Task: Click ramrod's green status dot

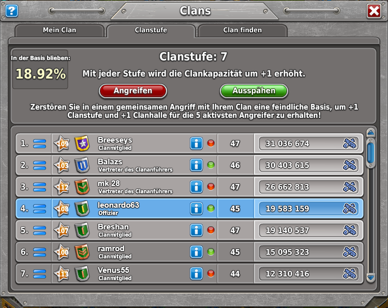Action: (211, 252)
